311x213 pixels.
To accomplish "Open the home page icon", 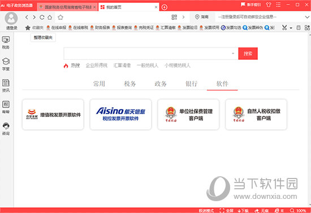I will pyautogui.click(x=50, y=18).
